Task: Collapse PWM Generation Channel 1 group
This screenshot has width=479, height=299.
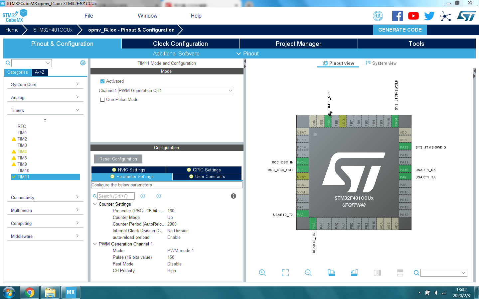Action: click(95, 244)
